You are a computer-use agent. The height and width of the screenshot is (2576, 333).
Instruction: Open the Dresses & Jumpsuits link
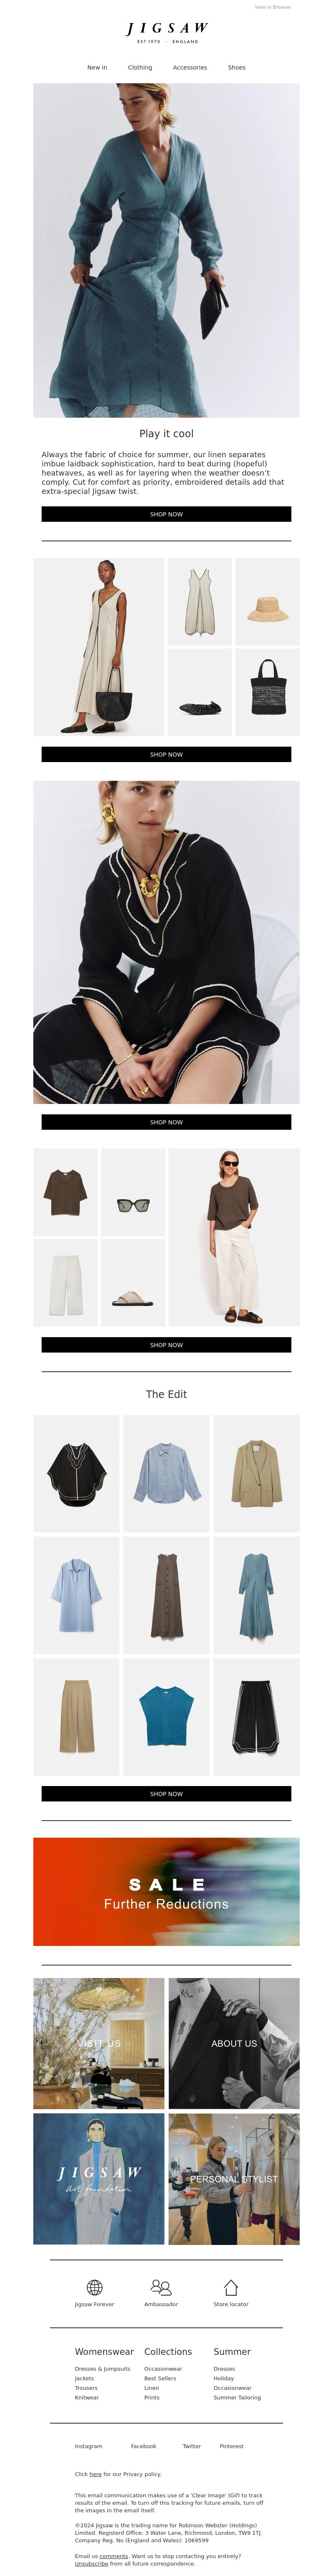pos(102,2369)
